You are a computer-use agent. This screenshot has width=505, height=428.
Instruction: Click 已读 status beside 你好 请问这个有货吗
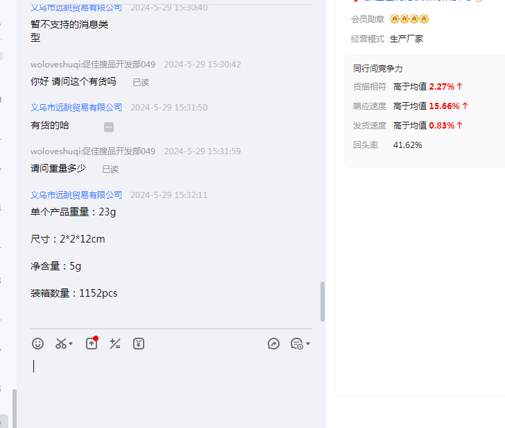(141, 83)
